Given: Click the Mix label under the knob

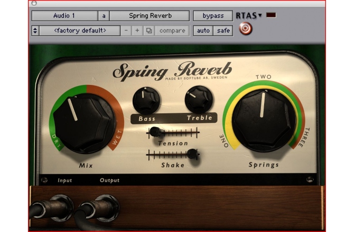Looking at the screenshot, I should coord(86,166).
